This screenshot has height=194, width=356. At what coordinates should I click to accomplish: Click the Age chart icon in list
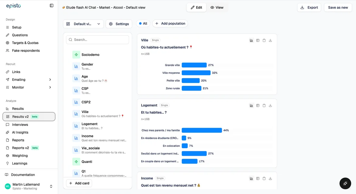[76, 78]
